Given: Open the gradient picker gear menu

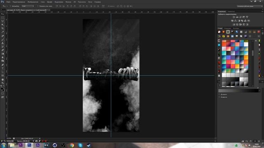Looking at the screenshot, I should coord(256,41).
